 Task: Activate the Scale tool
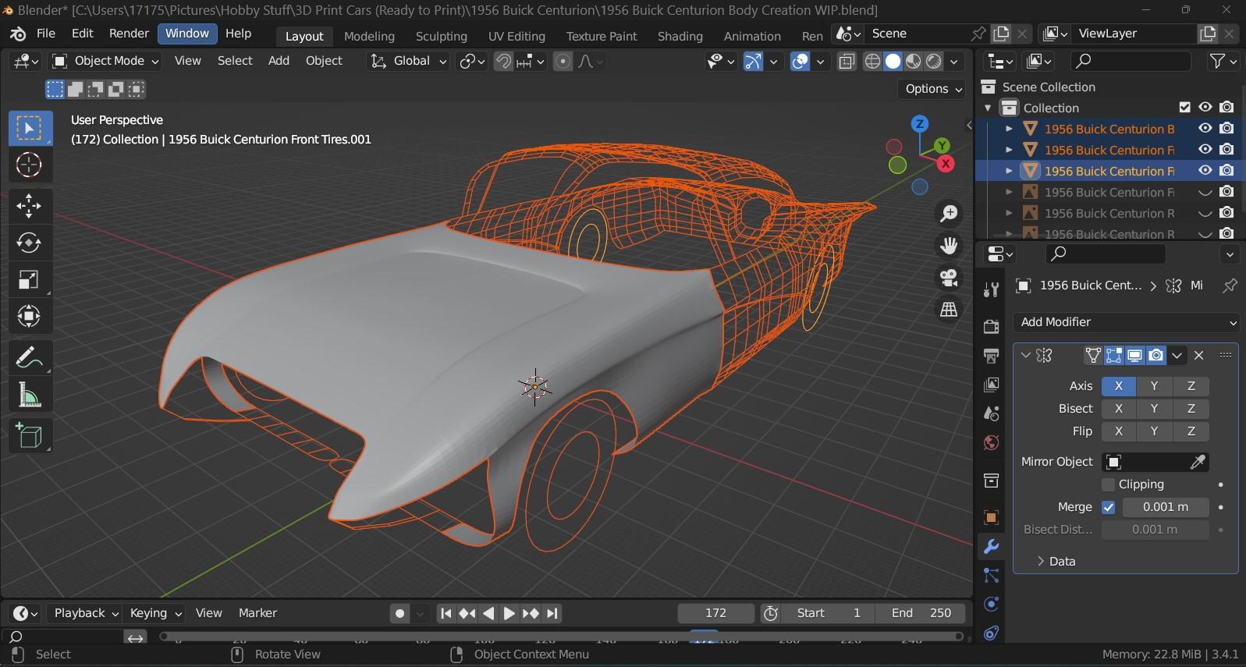click(29, 280)
